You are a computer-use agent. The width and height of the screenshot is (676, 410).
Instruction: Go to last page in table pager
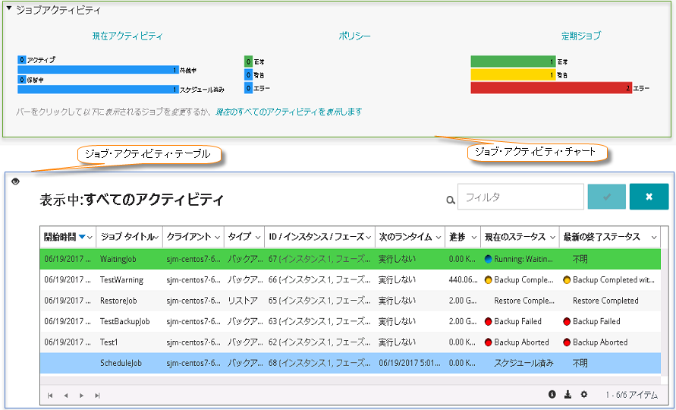pyautogui.click(x=97, y=396)
